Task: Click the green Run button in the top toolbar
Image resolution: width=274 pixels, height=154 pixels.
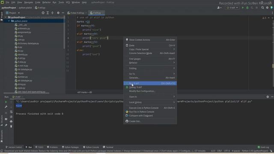Action: click(243, 8)
